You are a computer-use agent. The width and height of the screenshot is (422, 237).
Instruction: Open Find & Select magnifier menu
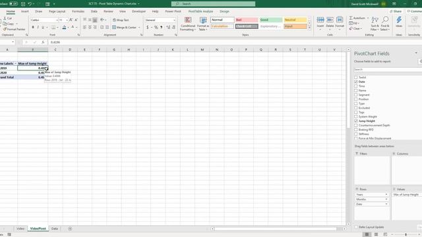[385, 24]
